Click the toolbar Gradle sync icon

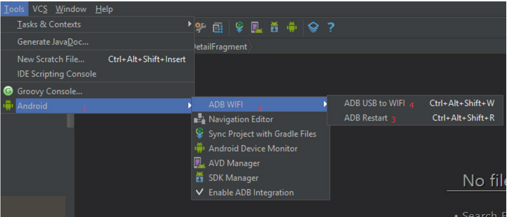tap(239, 27)
